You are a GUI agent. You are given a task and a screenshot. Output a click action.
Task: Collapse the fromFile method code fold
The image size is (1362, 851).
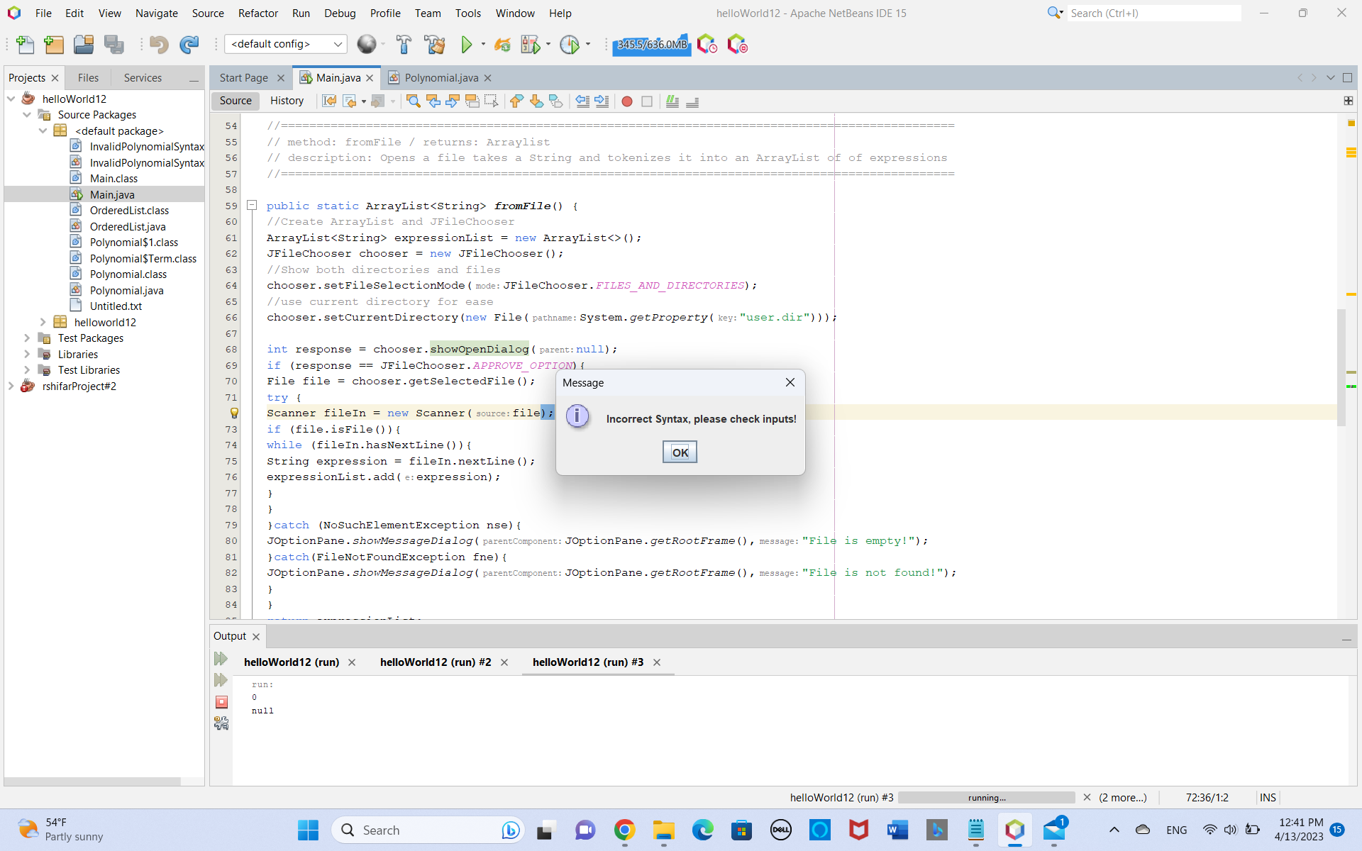coord(251,206)
